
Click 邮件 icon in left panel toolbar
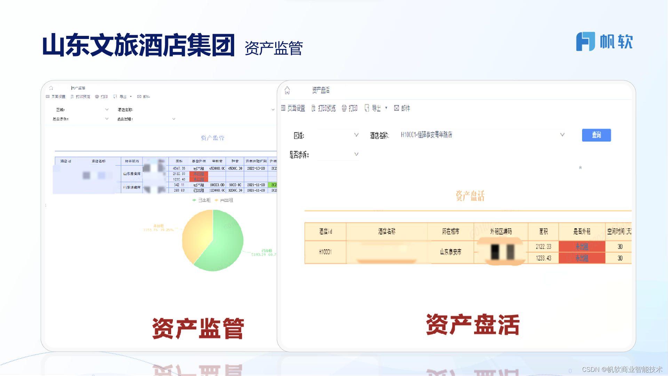(x=139, y=96)
